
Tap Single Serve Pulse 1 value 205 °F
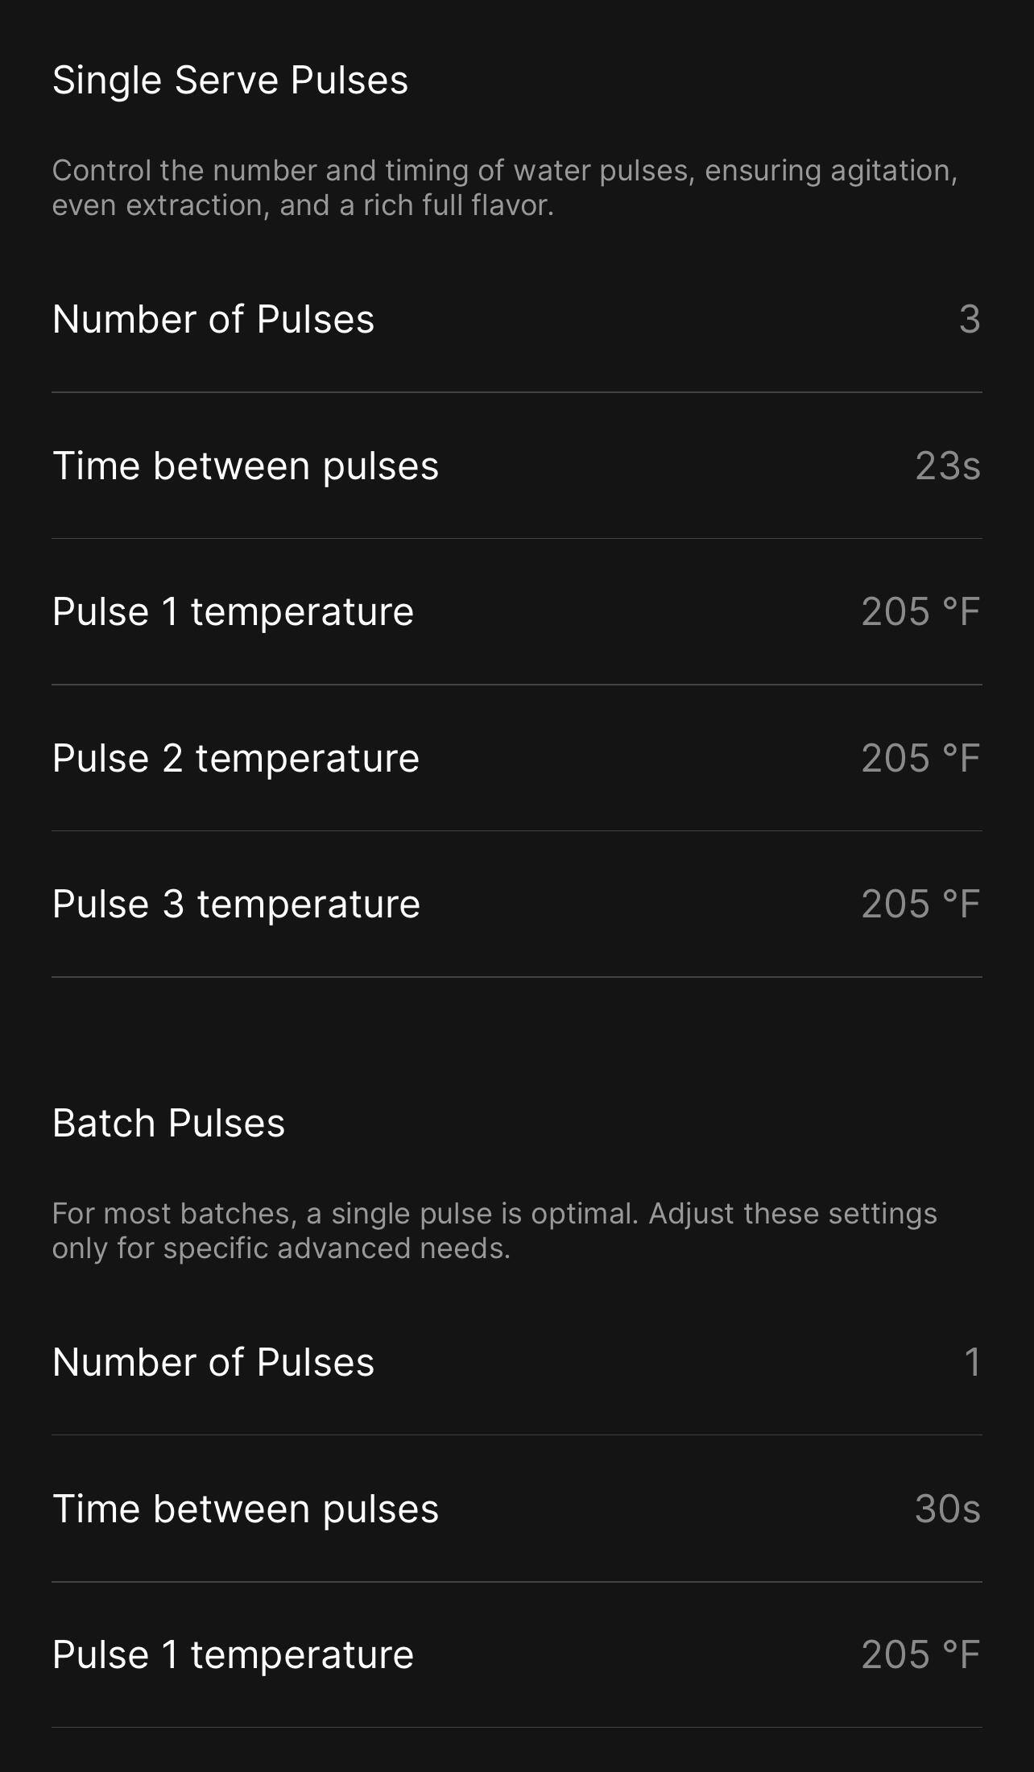click(x=920, y=612)
